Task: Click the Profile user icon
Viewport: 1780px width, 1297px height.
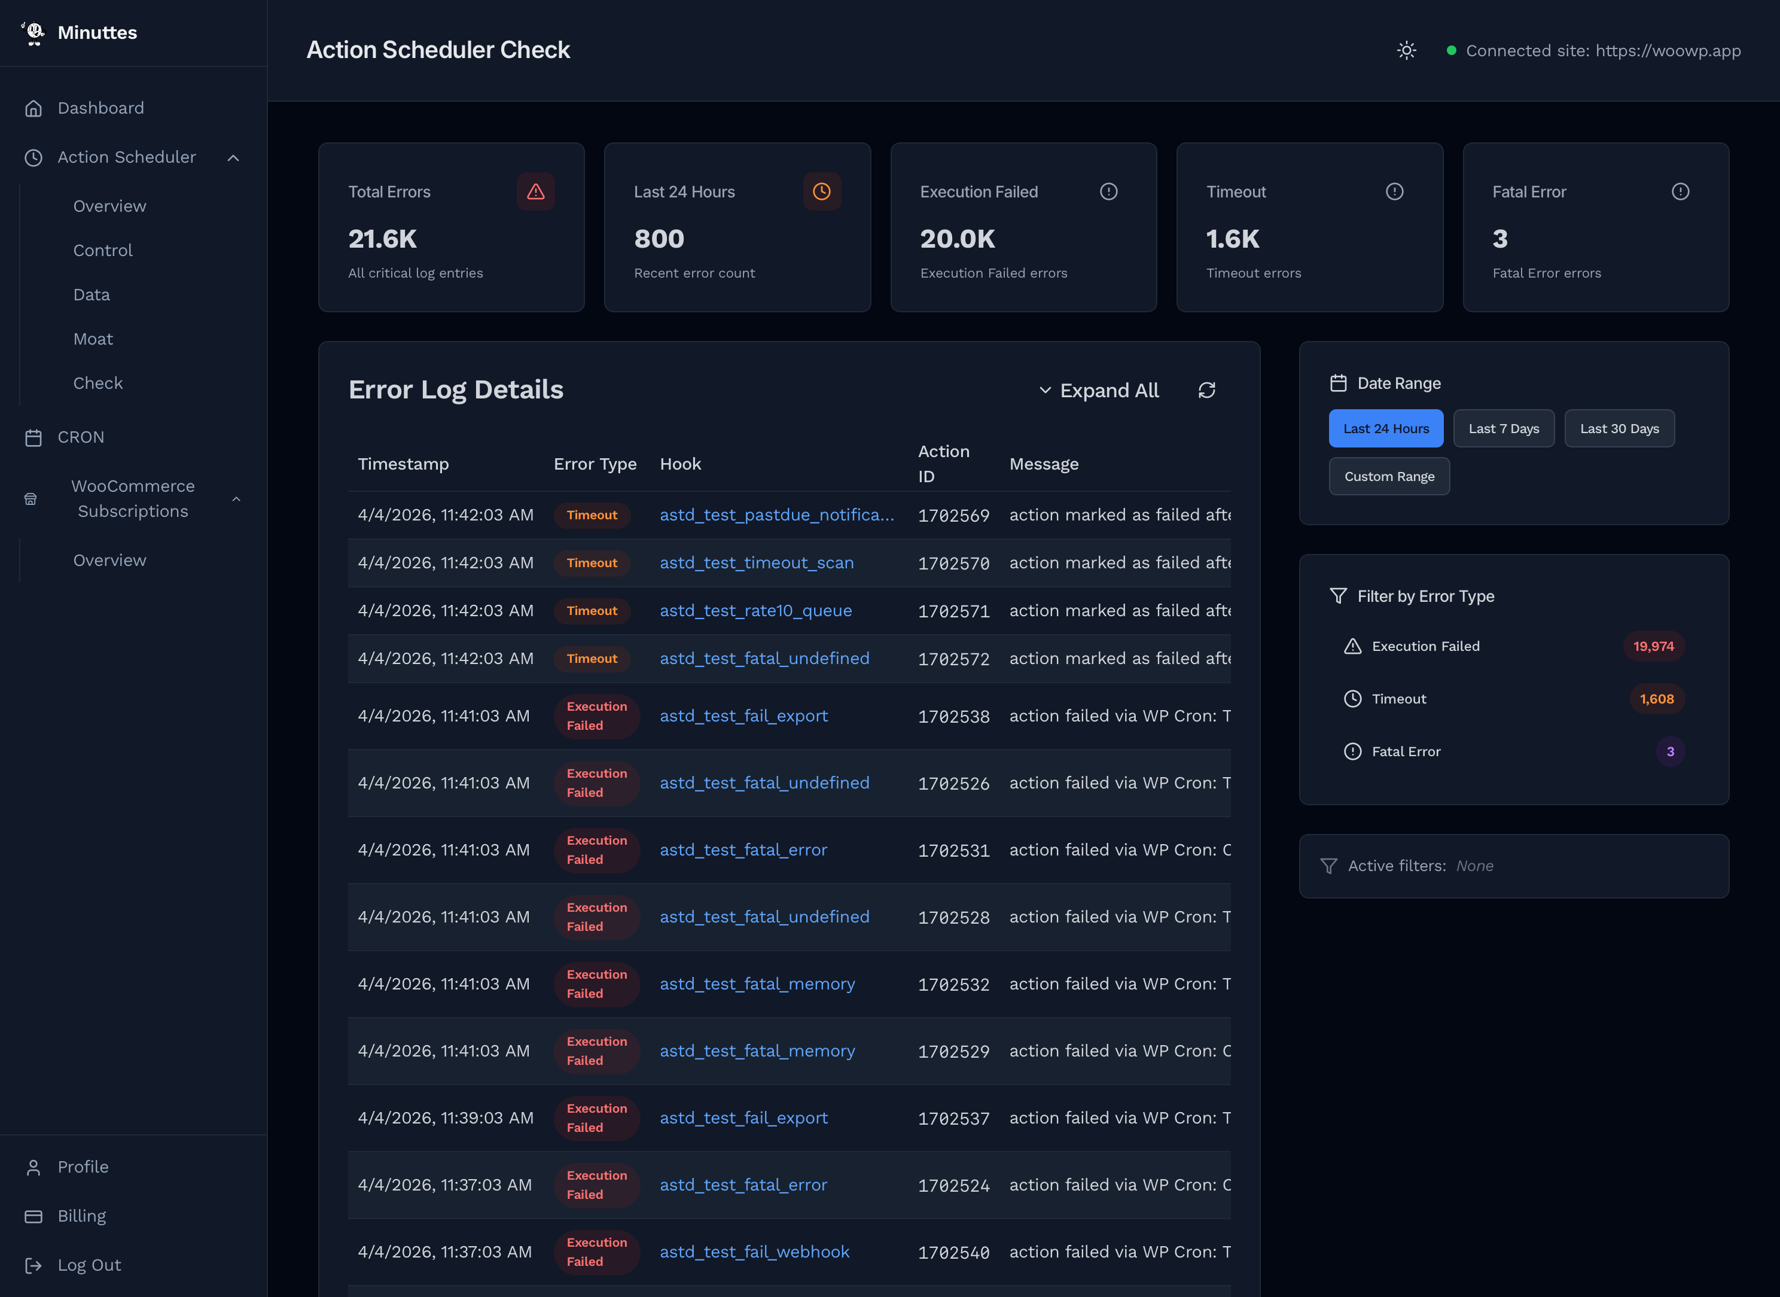Action: tap(33, 1167)
